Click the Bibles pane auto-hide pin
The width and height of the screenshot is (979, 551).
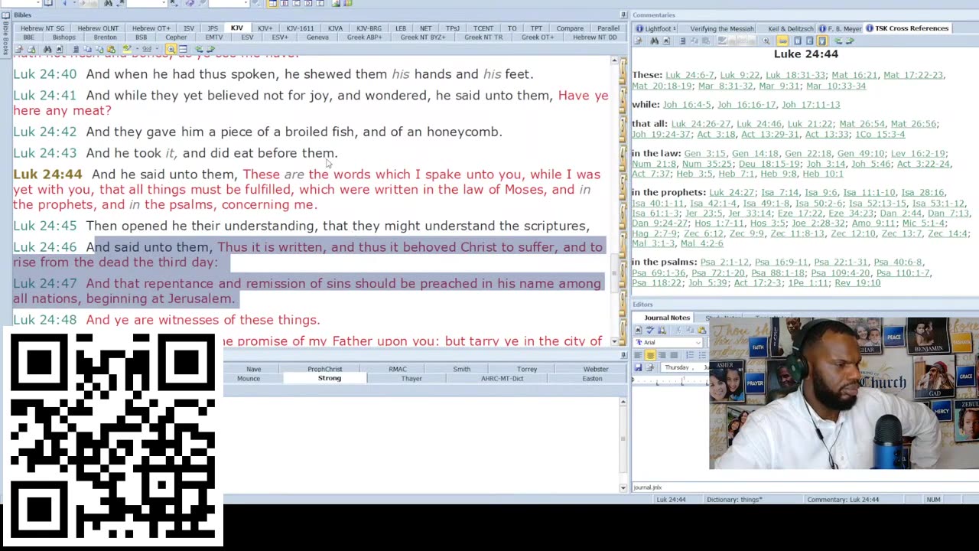[x=624, y=15]
